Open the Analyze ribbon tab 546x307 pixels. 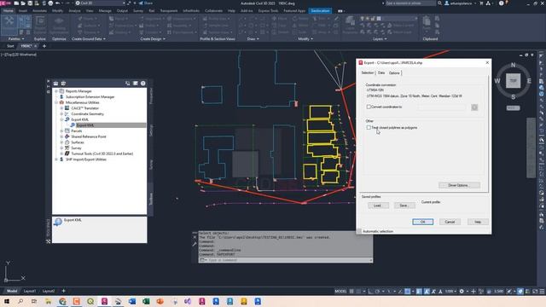74,11
